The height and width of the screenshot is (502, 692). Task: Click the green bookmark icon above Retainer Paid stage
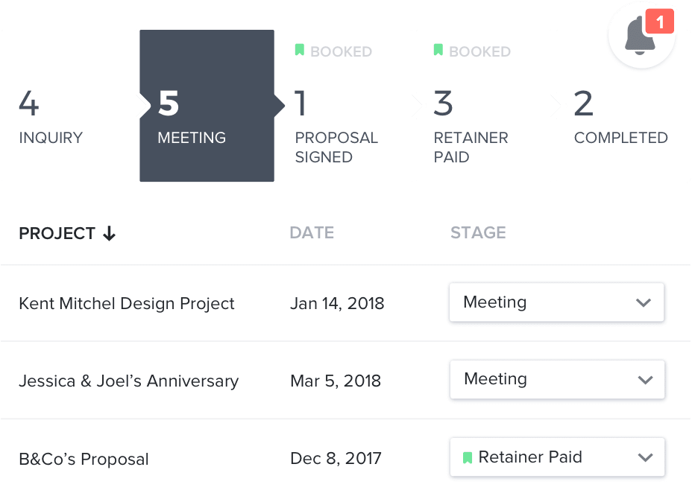[438, 50]
